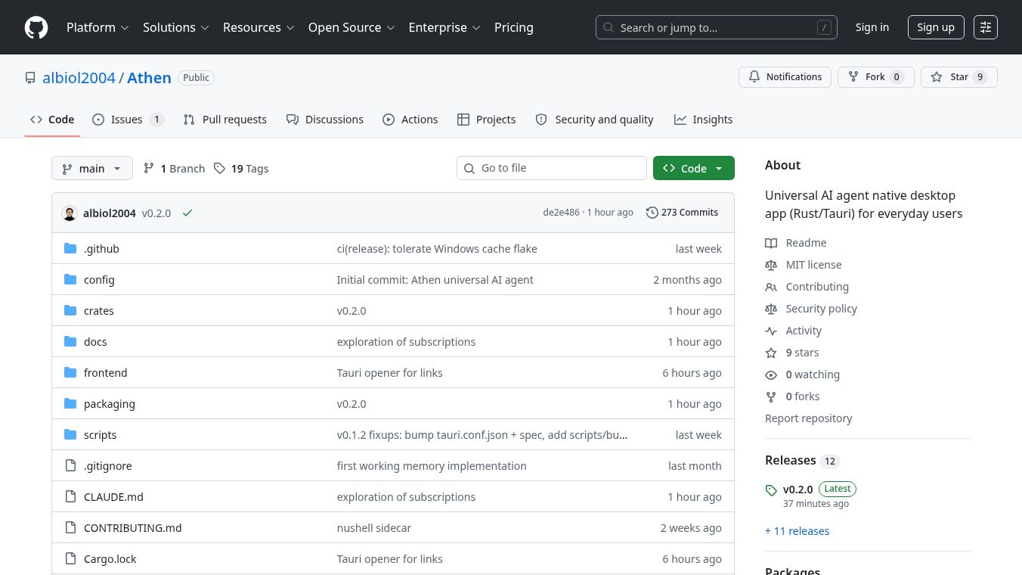The height and width of the screenshot is (575, 1022).
Task: Open the Copilot menu icon in header
Action: [986, 27]
